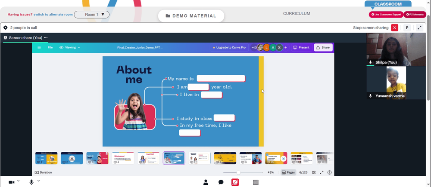Image resolution: width=431 pixels, height=187 pixels.
Task: Open Room 1 dropdown
Action: point(92,15)
